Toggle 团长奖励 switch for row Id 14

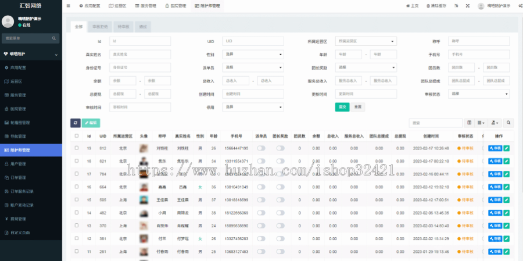pyautogui.click(x=280, y=213)
